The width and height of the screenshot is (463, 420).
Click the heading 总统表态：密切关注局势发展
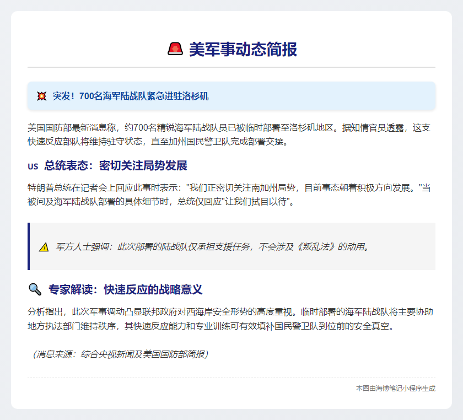click(116, 166)
